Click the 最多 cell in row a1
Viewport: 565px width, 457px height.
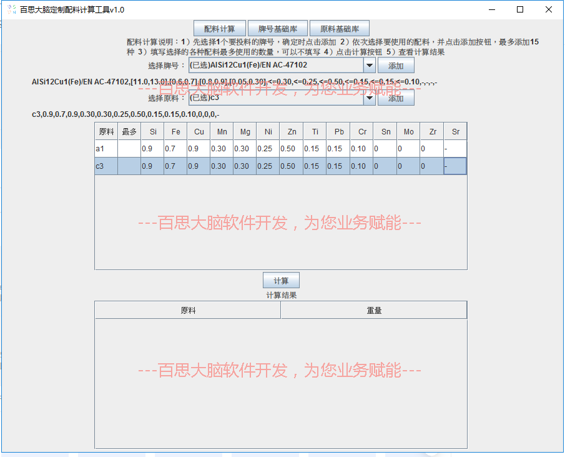(x=129, y=149)
